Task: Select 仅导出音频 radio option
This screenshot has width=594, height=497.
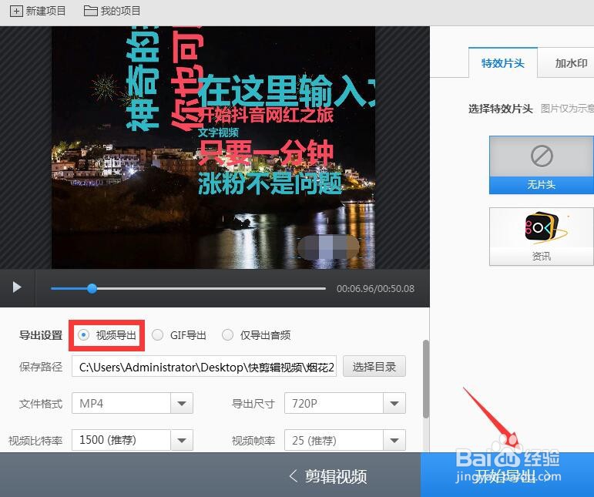Action: (227, 335)
